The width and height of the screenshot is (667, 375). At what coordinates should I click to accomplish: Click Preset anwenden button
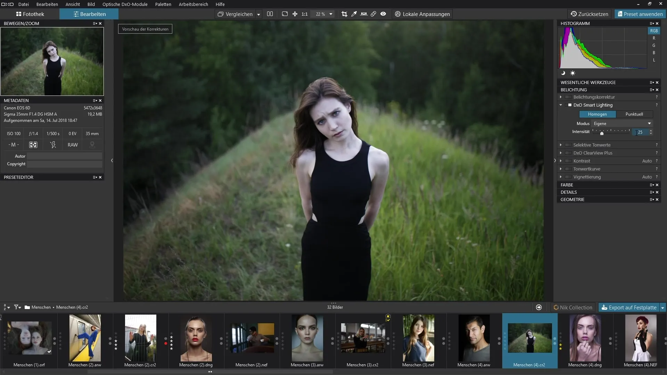640,14
